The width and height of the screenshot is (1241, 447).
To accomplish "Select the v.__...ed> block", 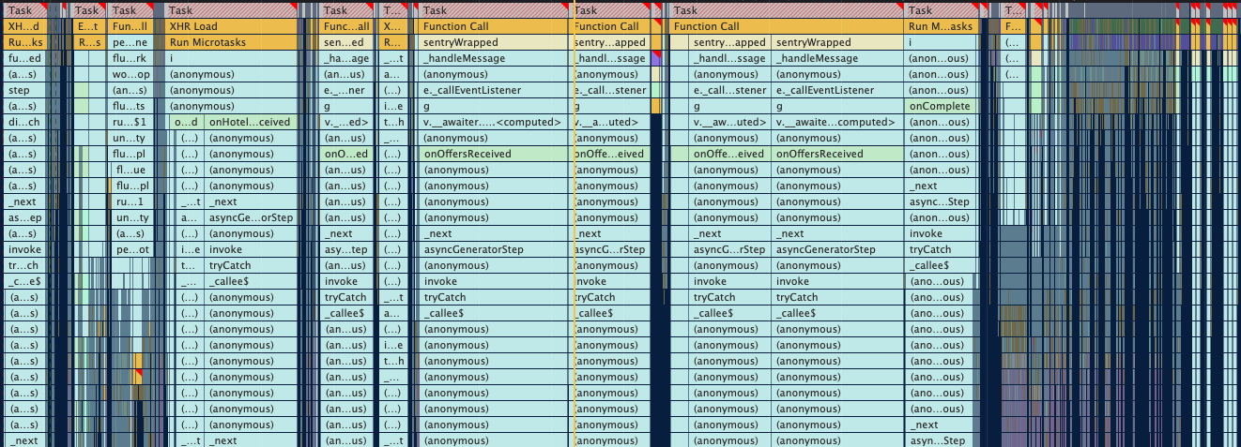I will coord(345,122).
